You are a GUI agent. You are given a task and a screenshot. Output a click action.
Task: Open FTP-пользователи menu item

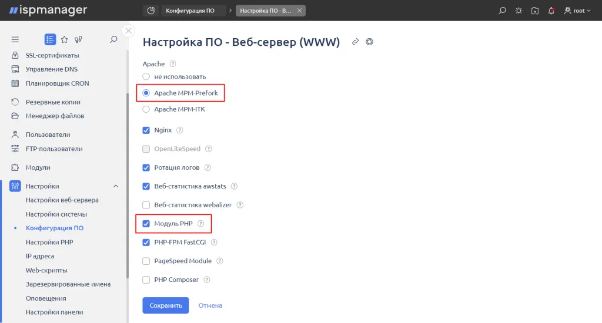click(54, 149)
